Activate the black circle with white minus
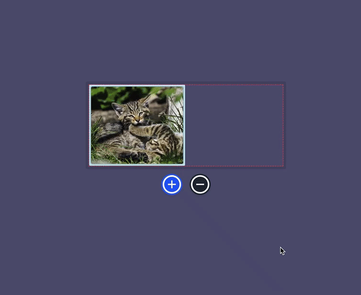Image resolution: width=361 pixels, height=295 pixels. click(x=200, y=184)
